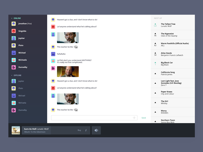Click The Tallest Tree song title
The image size is (203, 152).
168,24
